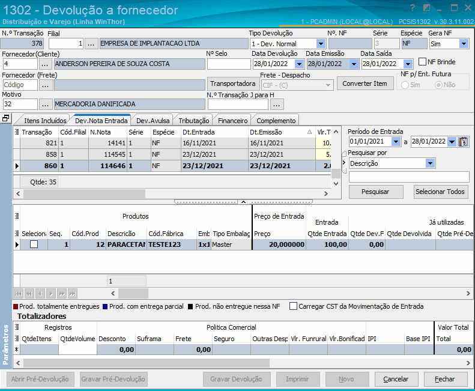Image resolution: width=475 pixels, height=391 pixels.
Task: Click the products grid horizontal scrollbar thumb
Action: 133,294
